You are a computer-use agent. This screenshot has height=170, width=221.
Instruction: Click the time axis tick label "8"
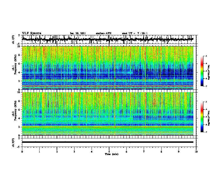161,152
